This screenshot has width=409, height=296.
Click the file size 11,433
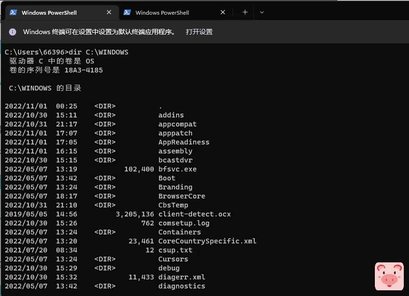point(141,277)
